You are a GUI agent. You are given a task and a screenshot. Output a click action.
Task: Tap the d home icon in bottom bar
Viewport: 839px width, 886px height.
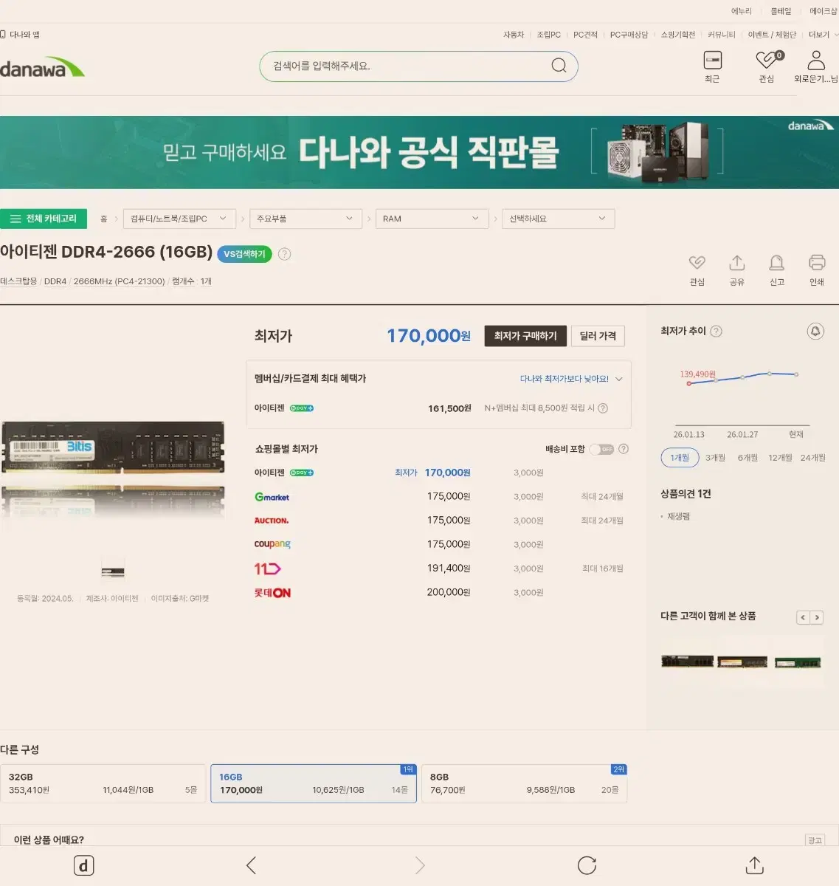[84, 865]
